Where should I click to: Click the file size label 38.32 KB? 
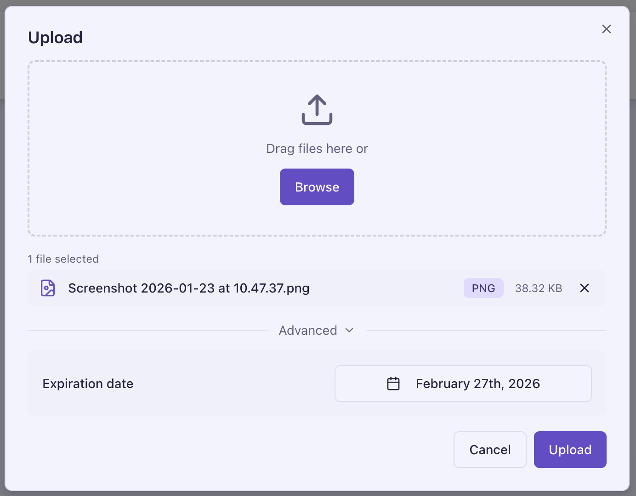coord(539,288)
